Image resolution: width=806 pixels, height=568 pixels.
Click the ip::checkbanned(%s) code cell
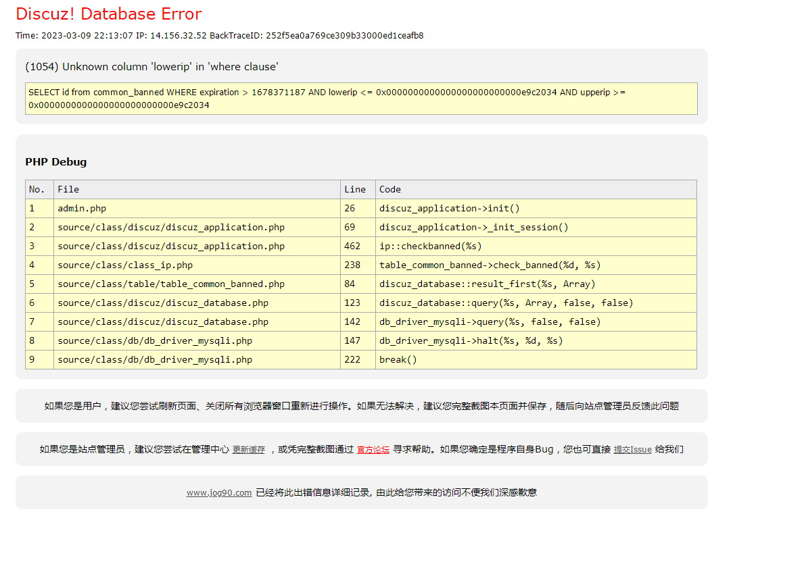[x=431, y=247]
